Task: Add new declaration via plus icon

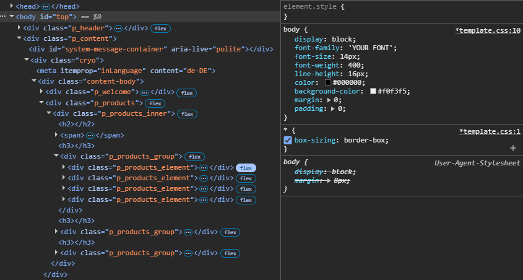Action: (513, 148)
